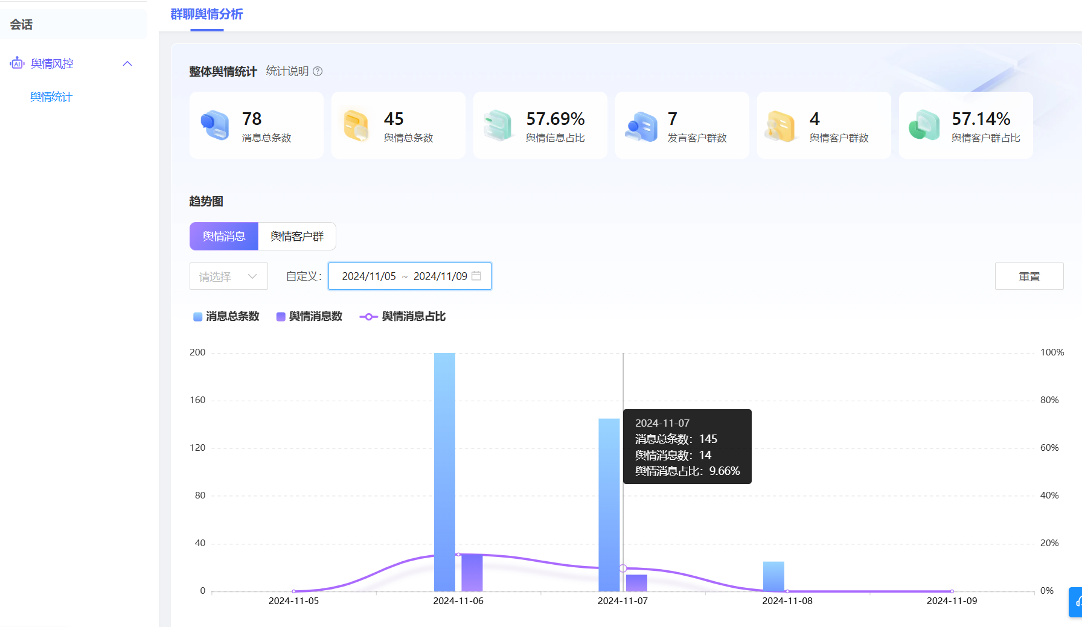Click the 舆情客户群占比 card icon
This screenshot has height=627, width=1082.
pos(924,125)
